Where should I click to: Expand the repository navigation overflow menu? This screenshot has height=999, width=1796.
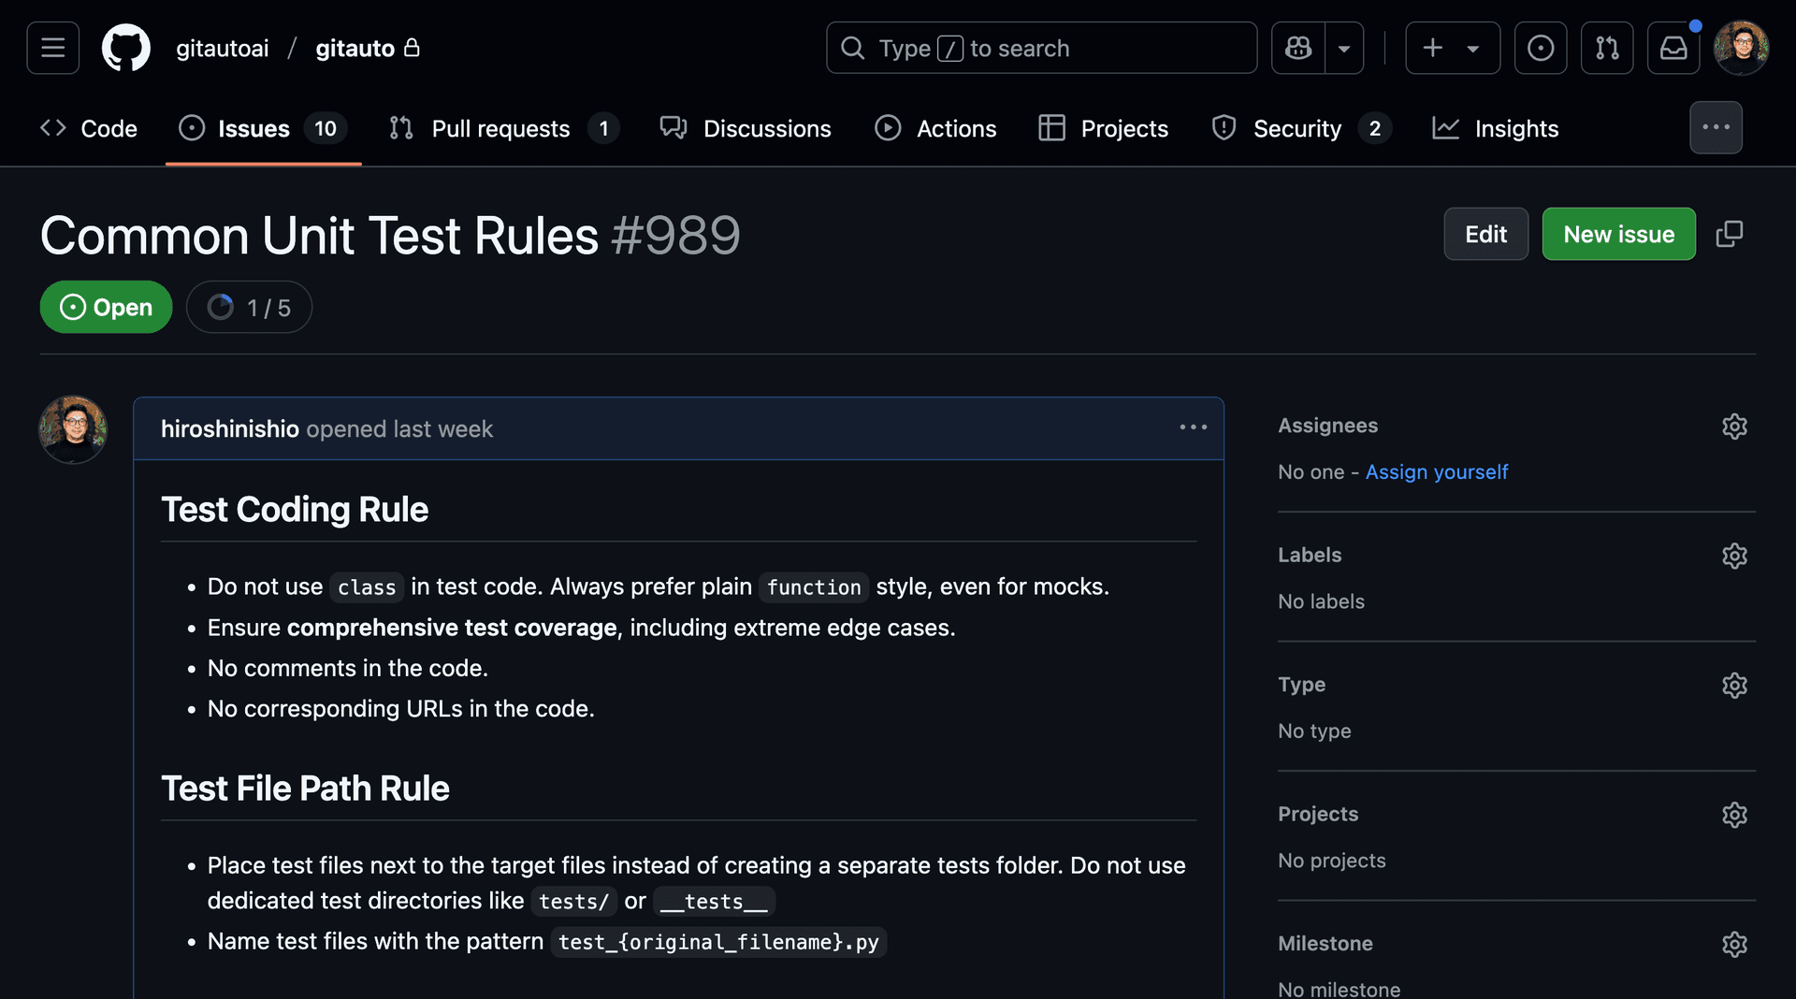(1716, 127)
